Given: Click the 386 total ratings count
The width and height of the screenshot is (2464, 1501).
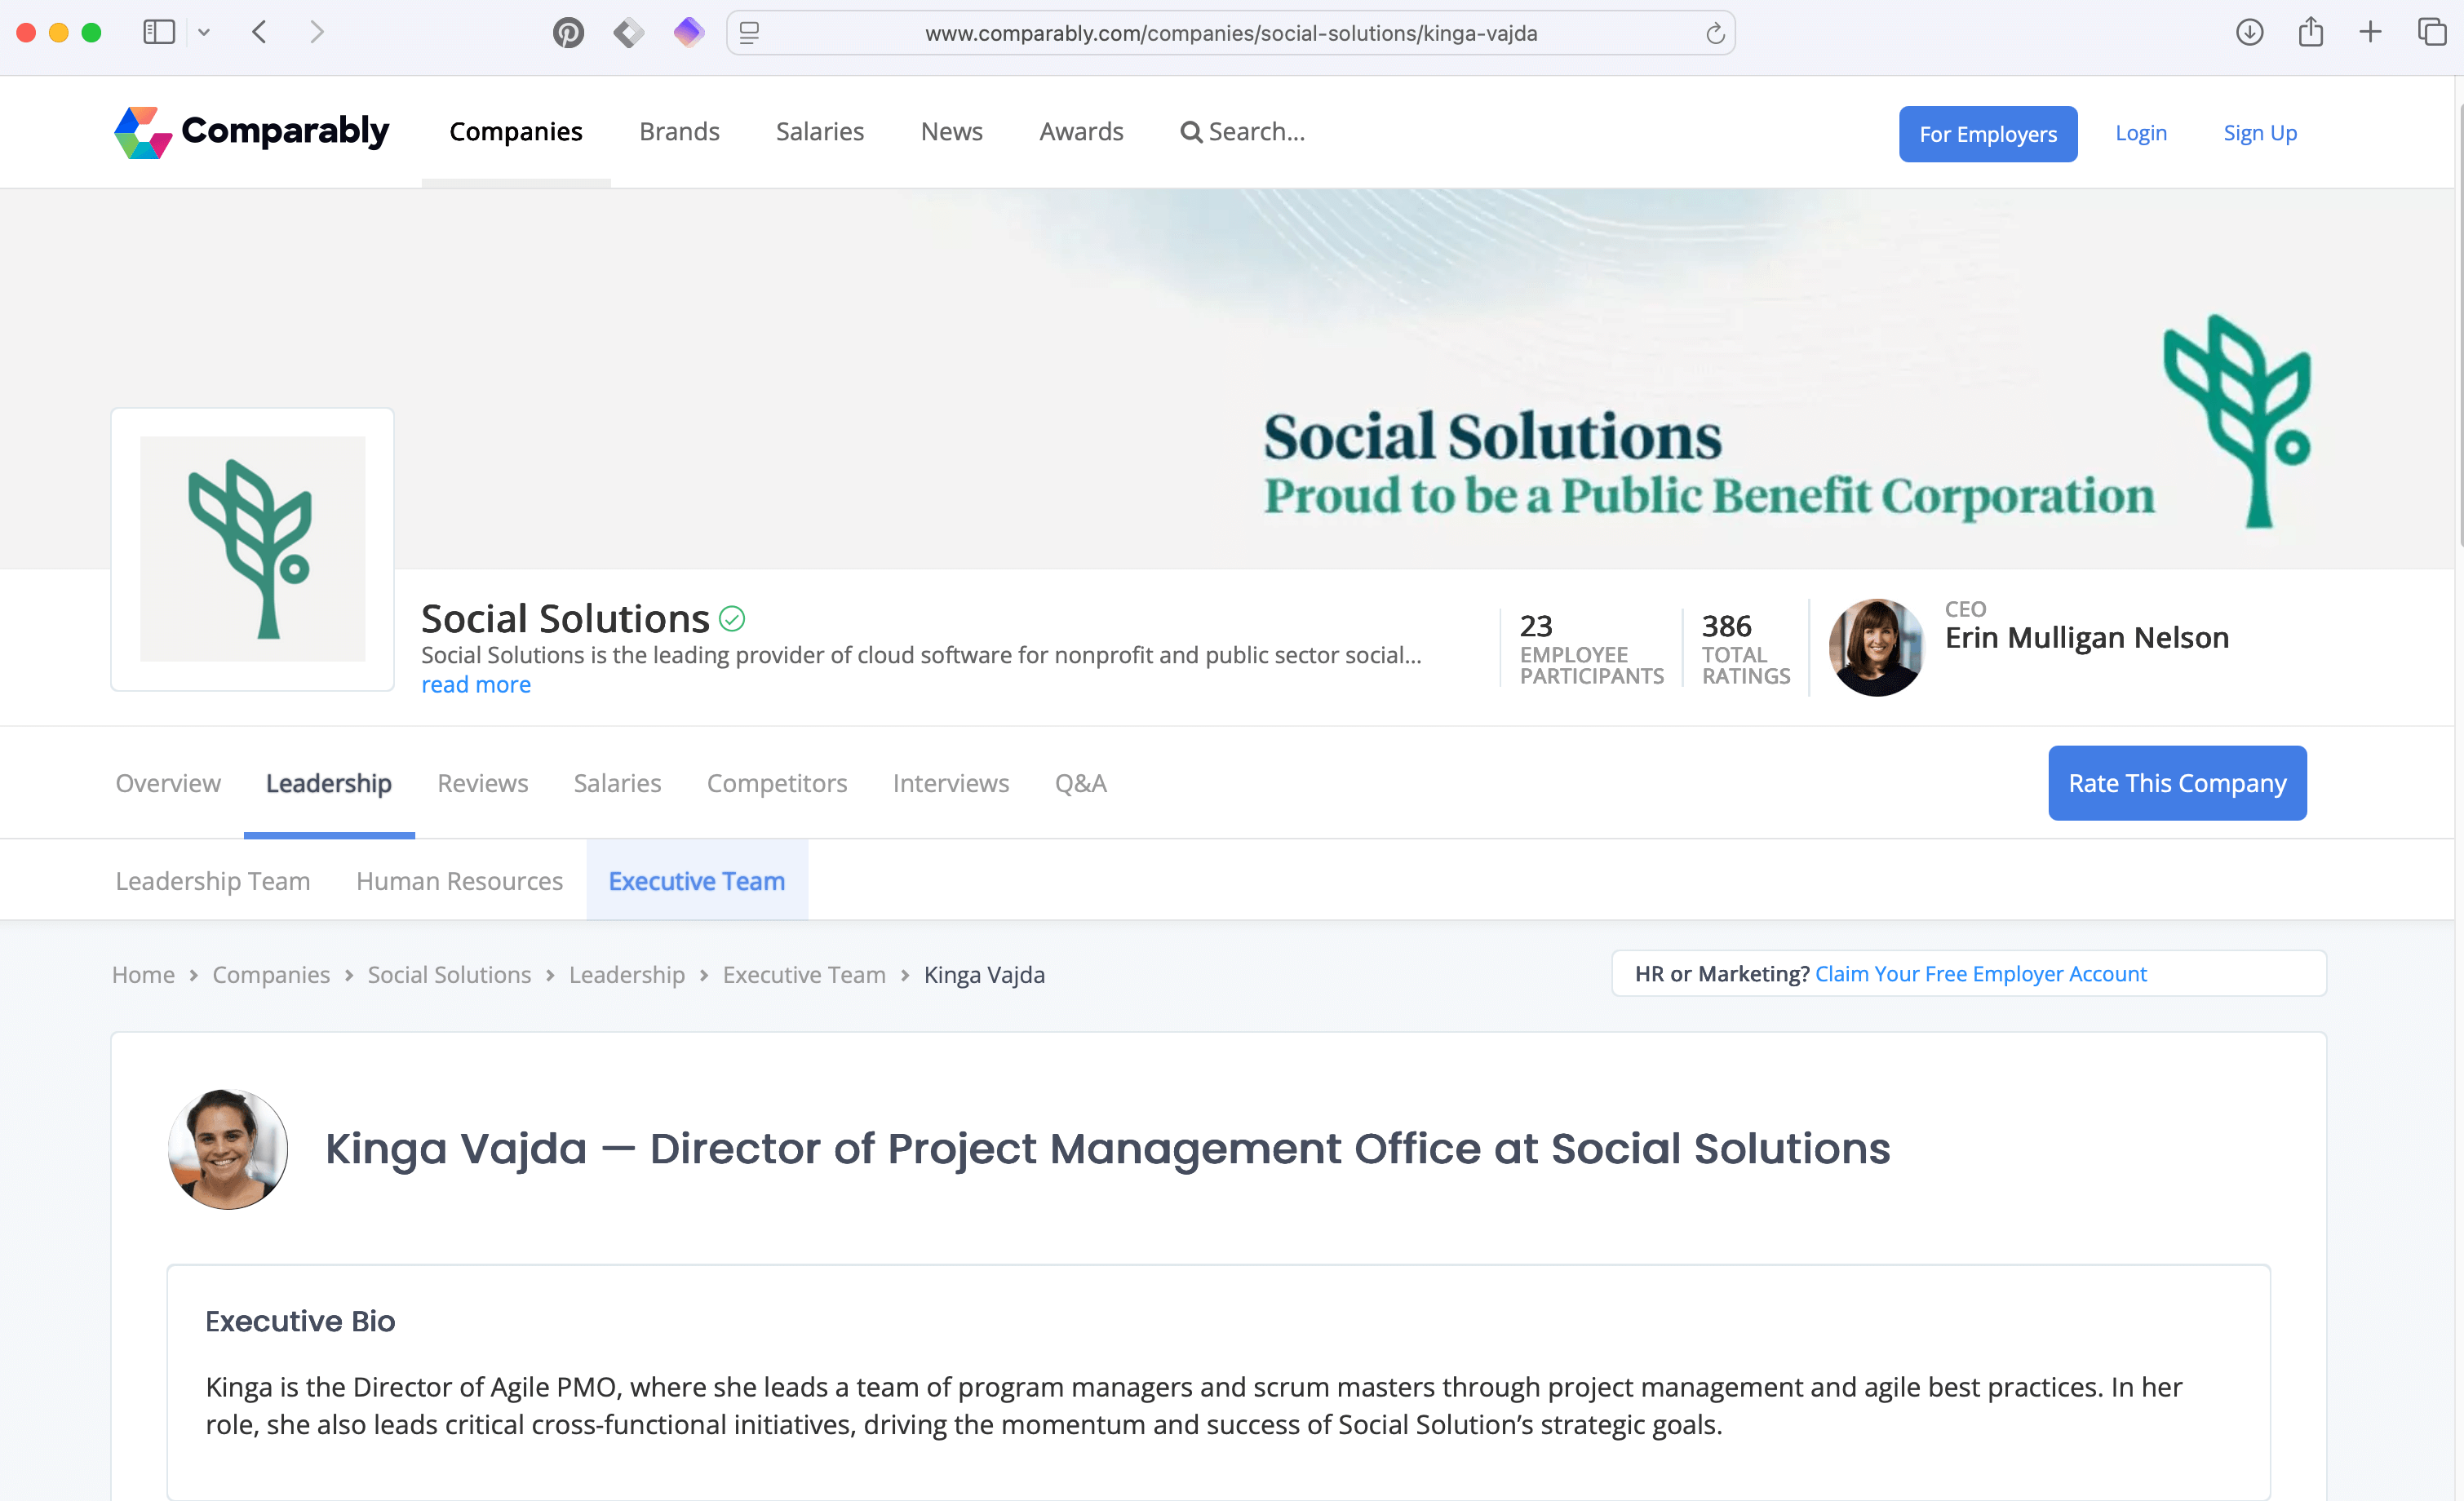Looking at the screenshot, I should coord(1727,626).
